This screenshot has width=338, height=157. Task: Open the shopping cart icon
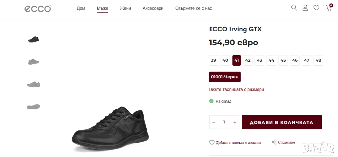(329, 8)
